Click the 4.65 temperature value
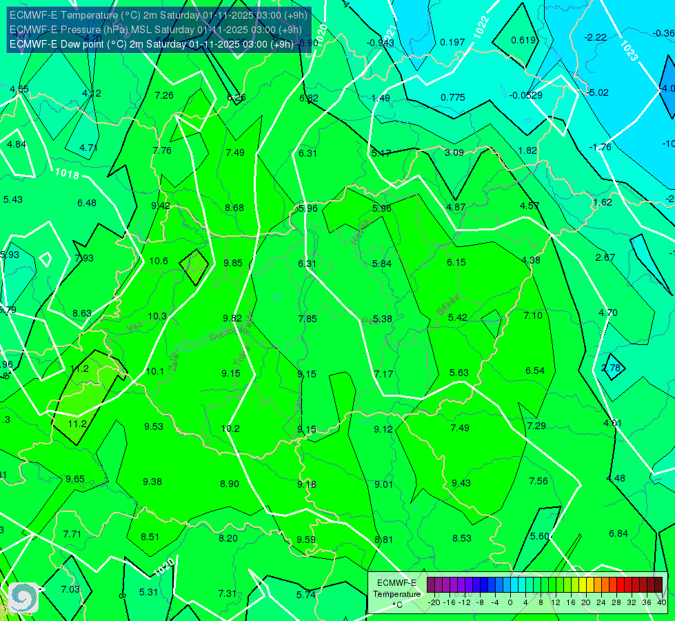675x621 pixels. pos(19,89)
